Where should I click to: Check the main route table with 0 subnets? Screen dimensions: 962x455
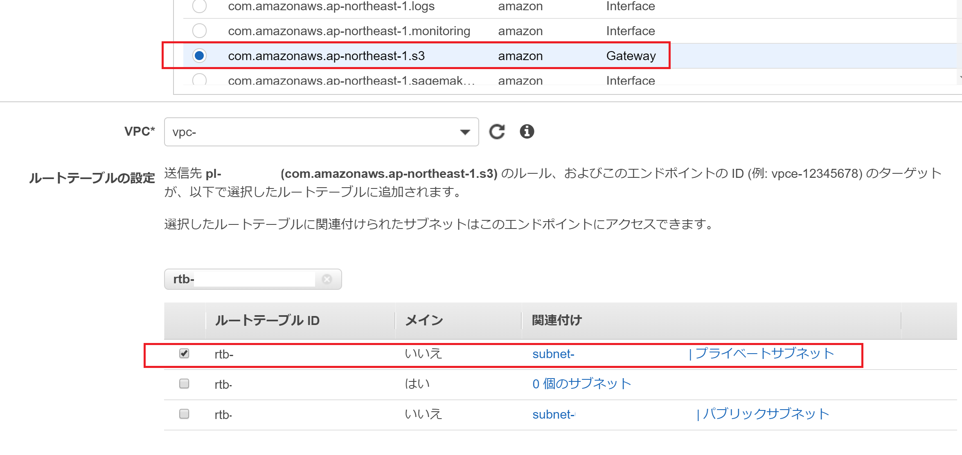[184, 383]
